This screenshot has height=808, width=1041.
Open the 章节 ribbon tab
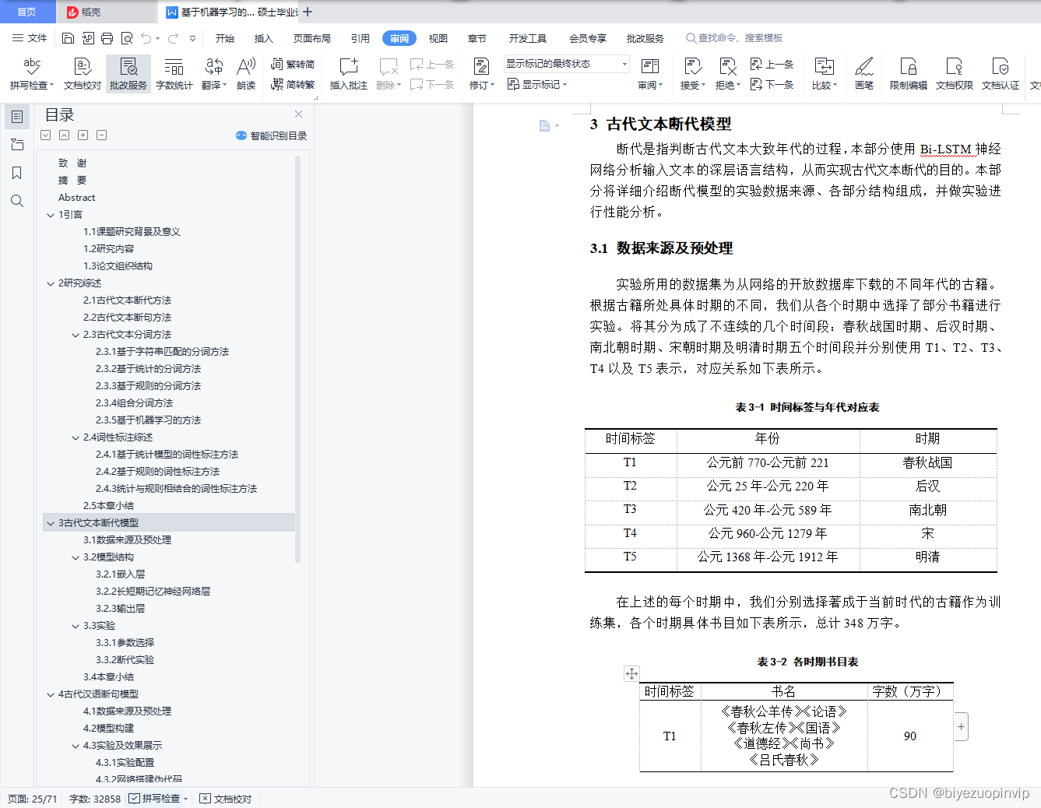point(477,38)
